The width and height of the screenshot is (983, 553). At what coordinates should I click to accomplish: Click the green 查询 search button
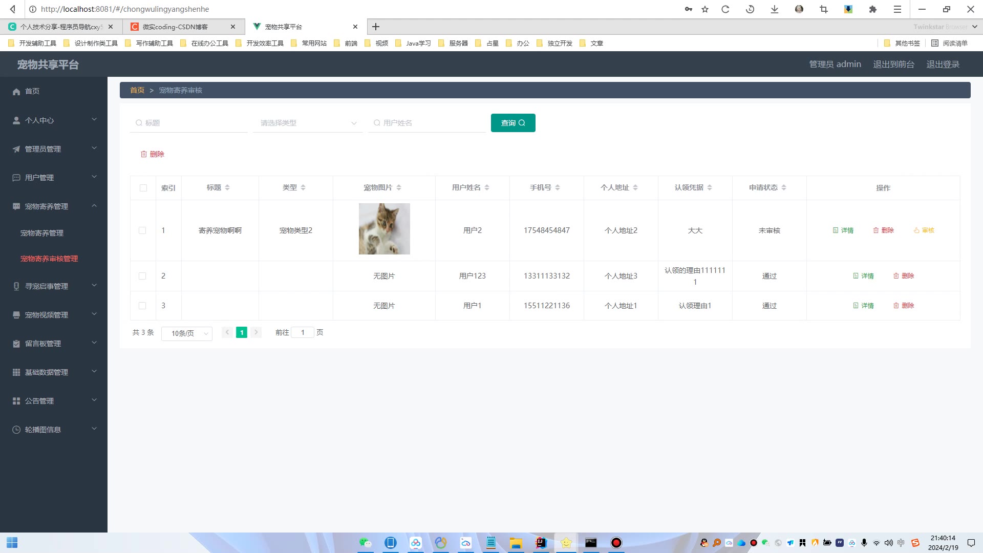point(513,123)
